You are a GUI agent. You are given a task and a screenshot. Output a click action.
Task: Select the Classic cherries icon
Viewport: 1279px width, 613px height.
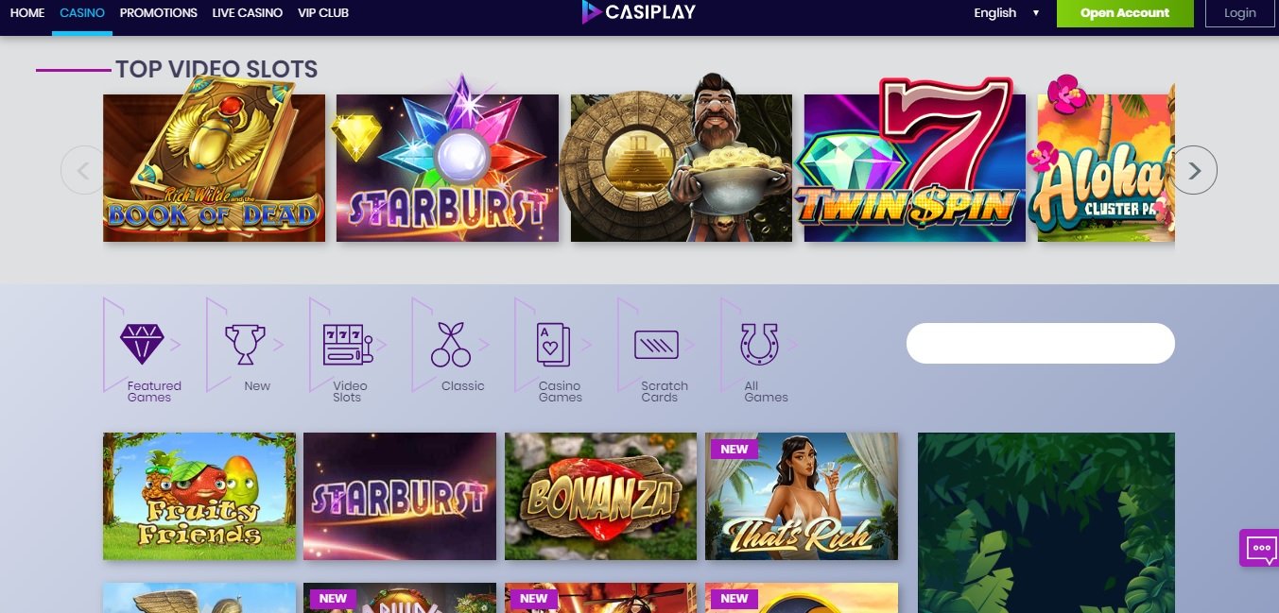point(451,345)
